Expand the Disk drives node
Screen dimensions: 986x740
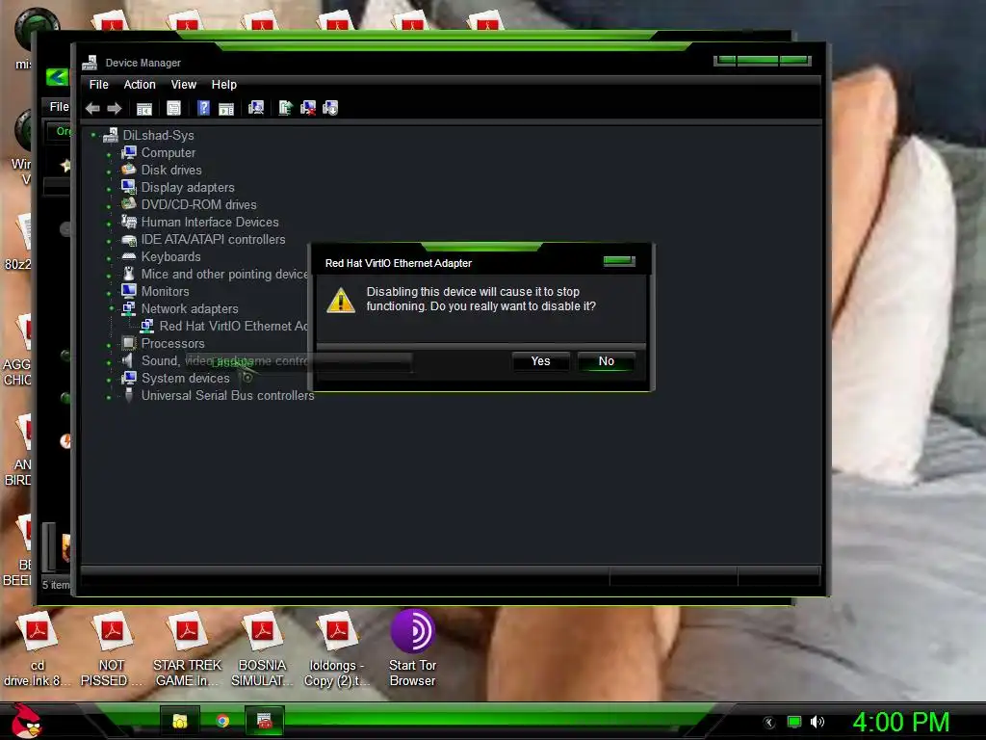tap(109, 172)
